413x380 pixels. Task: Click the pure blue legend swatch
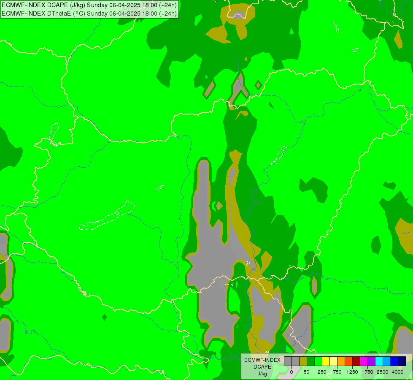click(x=394, y=361)
